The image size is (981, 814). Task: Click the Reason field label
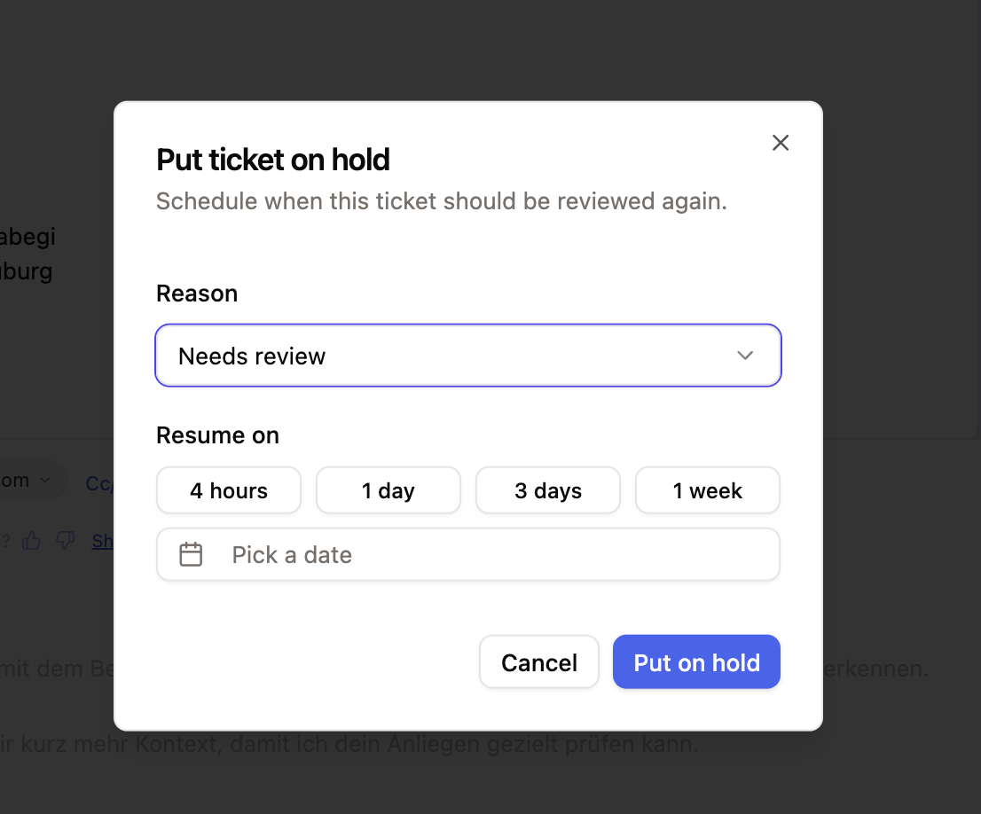tap(197, 294)
